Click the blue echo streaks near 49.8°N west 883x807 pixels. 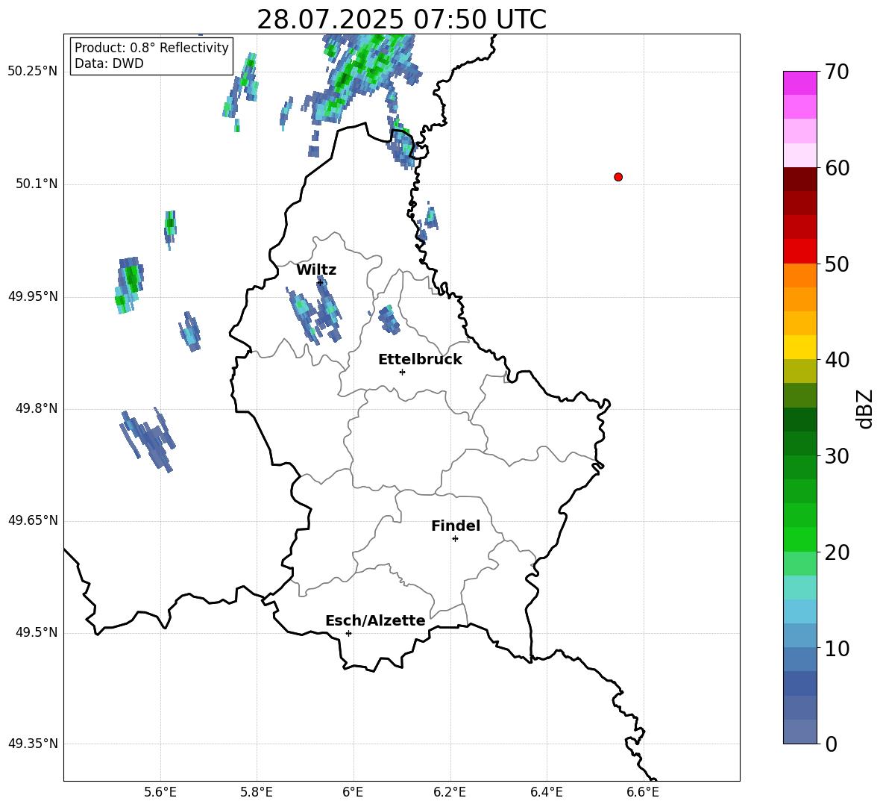point(148,438)
